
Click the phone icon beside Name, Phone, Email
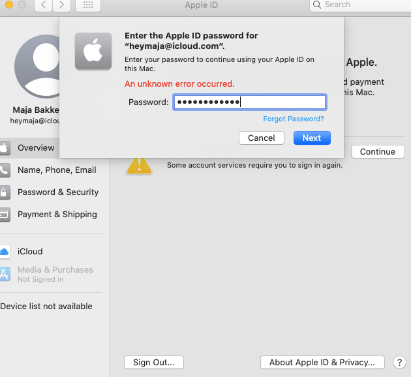pyautogui.click(x=4, y=170)
